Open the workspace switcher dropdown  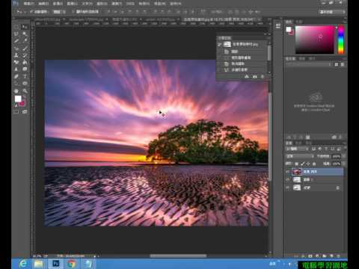click(x=333, y=12)
